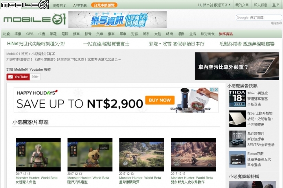Open the GPS navigation menu
The width and height of the screenshot is (283, 188).
30,34
